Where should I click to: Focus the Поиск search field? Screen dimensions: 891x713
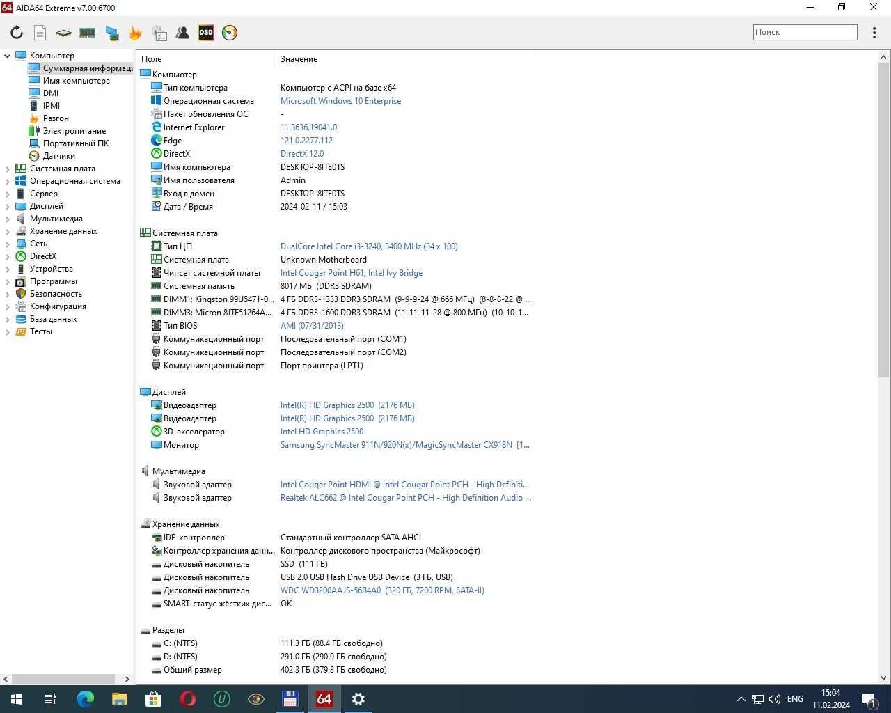click(805, 32)
